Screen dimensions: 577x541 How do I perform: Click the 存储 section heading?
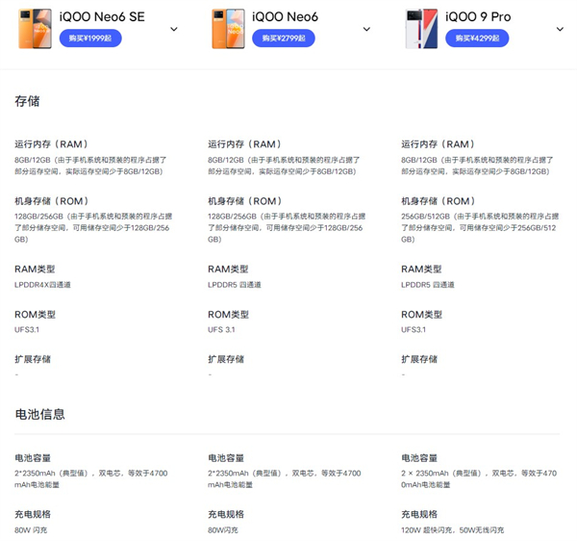(x=27, y=101)
